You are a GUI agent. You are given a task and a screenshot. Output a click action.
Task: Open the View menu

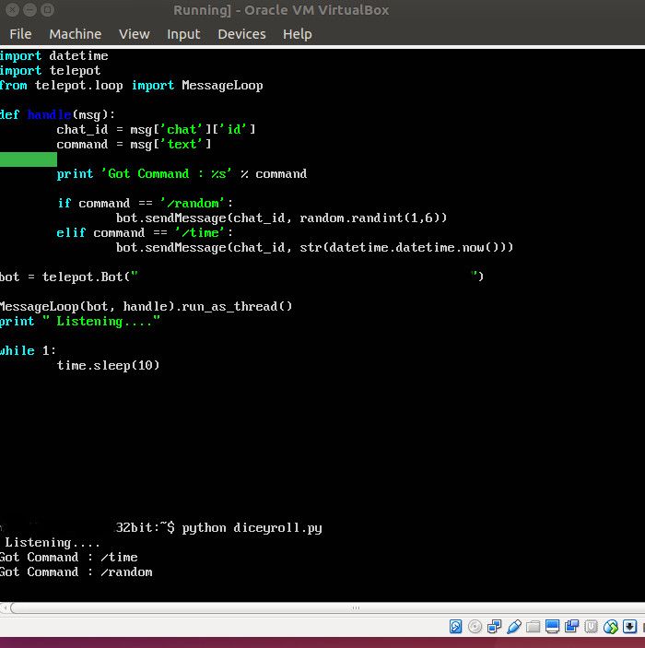click(135, 34)
